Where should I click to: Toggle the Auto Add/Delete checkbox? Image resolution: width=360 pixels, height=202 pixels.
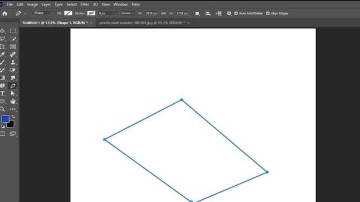click(236, 13)
